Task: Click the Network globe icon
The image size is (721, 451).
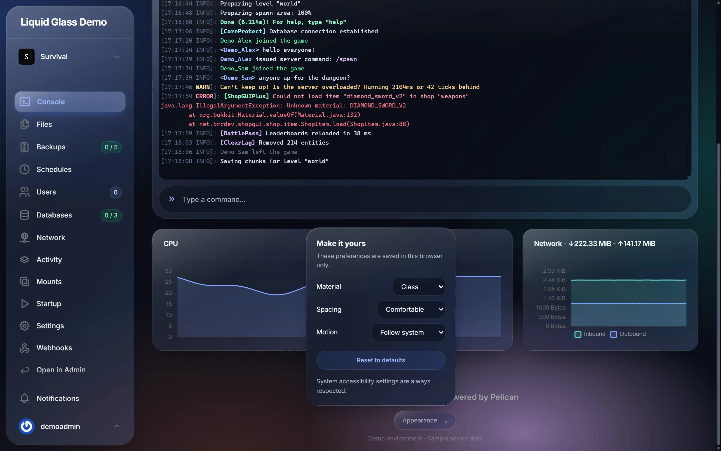Action: (25, 238)
